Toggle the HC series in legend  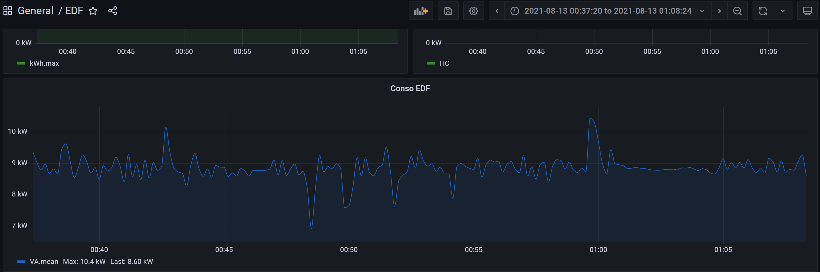[444, 63]
